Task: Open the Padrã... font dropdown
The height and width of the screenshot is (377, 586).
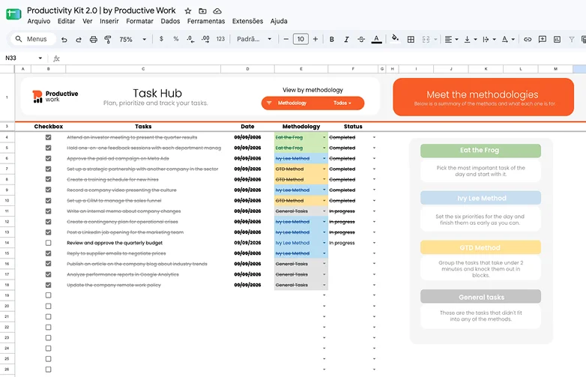Action: [x=254, y=39]
